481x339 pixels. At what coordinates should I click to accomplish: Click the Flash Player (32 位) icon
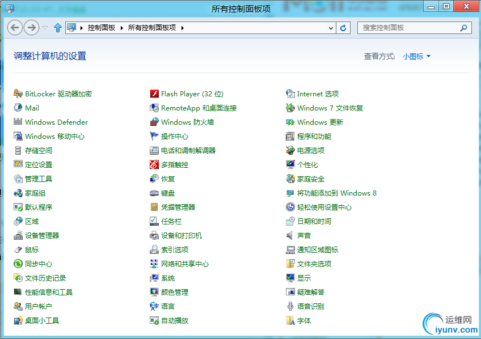(154, 94)
